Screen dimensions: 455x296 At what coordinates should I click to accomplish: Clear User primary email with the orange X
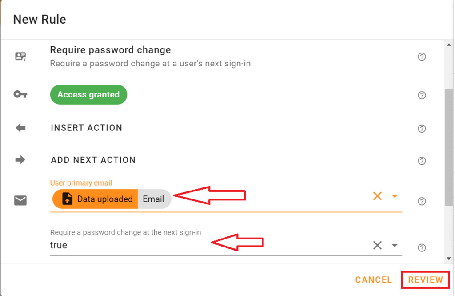click(x=377, y=196)
